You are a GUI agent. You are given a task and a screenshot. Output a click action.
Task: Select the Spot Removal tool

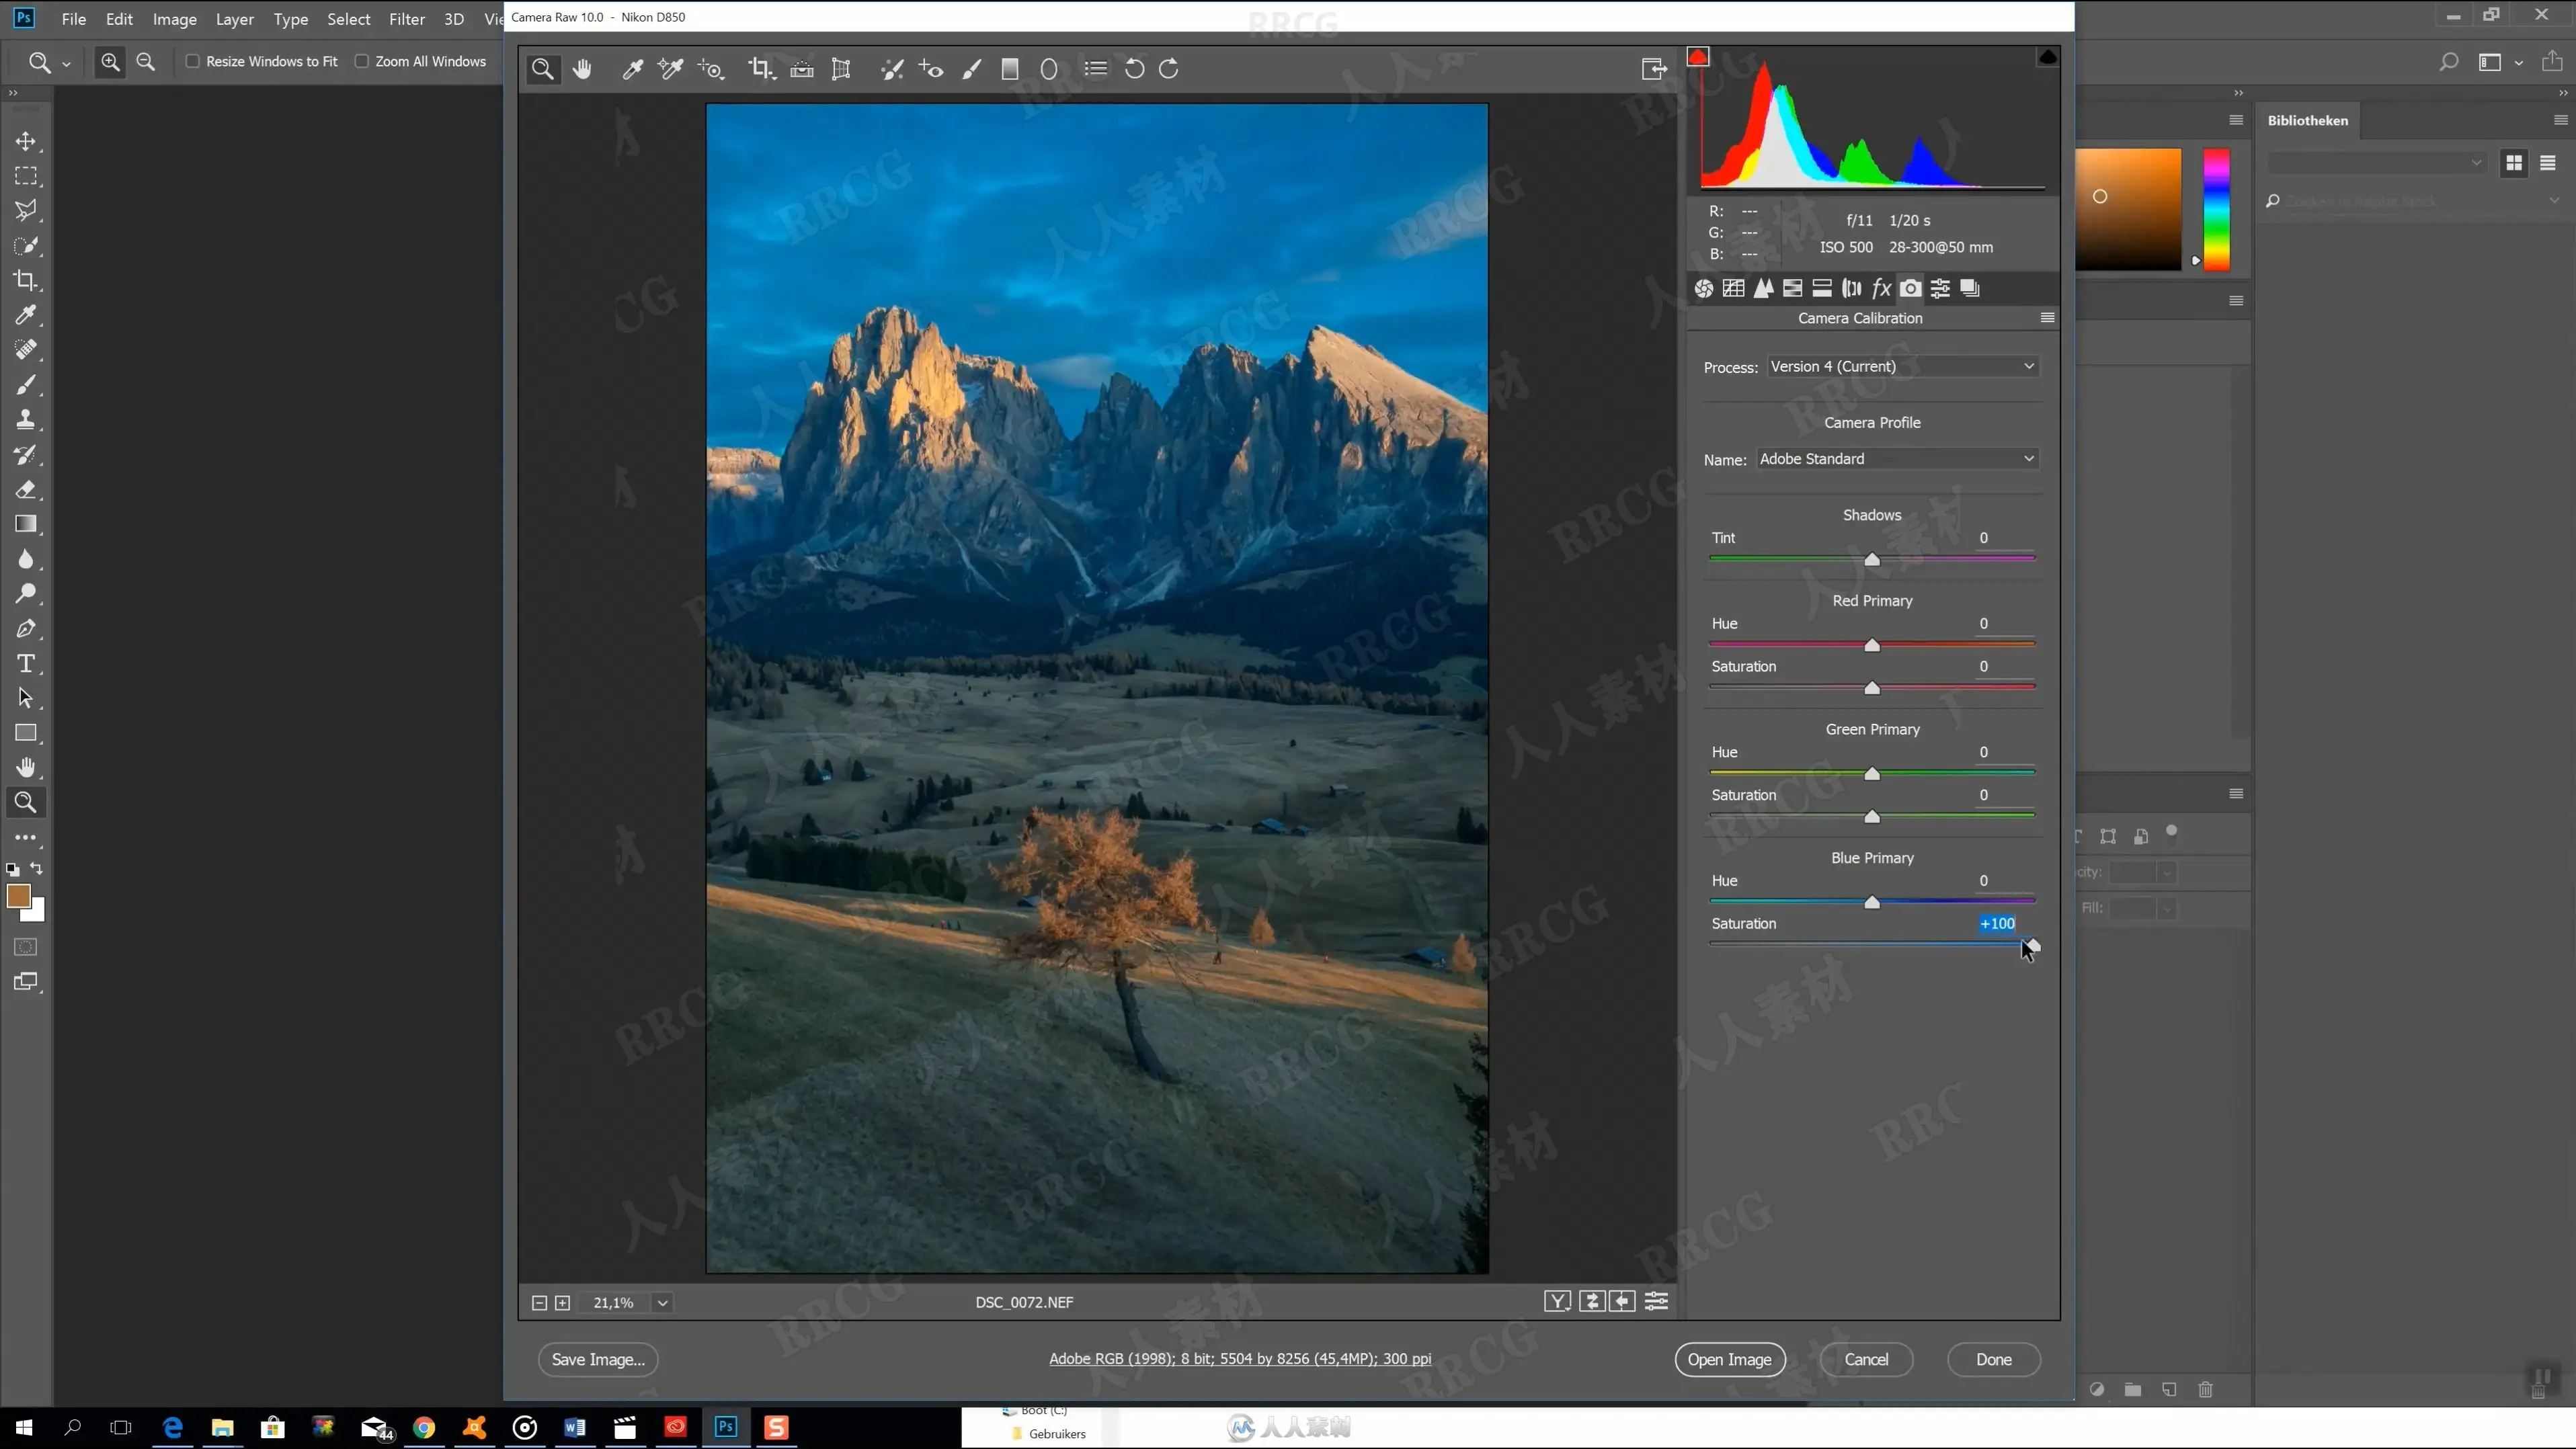click(891, 69)
